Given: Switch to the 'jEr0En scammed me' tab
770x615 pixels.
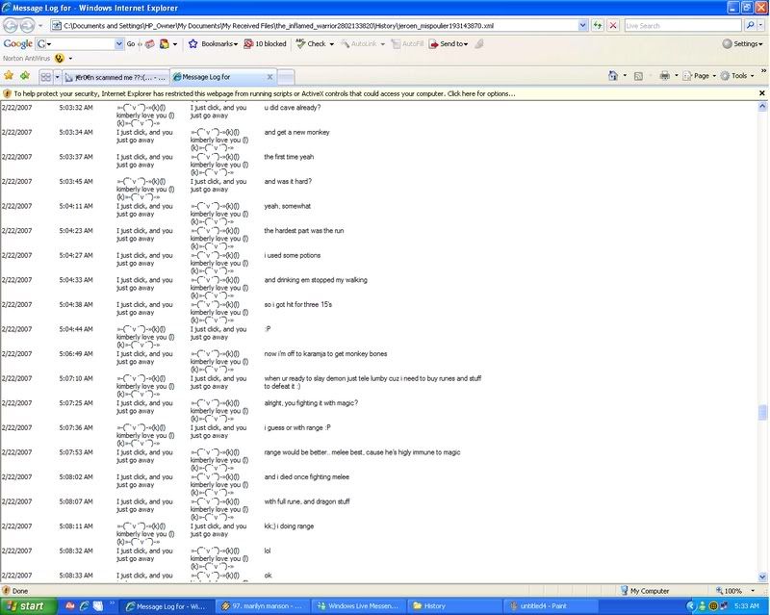Looking at the screenshot, I should (x=115, y=77).
